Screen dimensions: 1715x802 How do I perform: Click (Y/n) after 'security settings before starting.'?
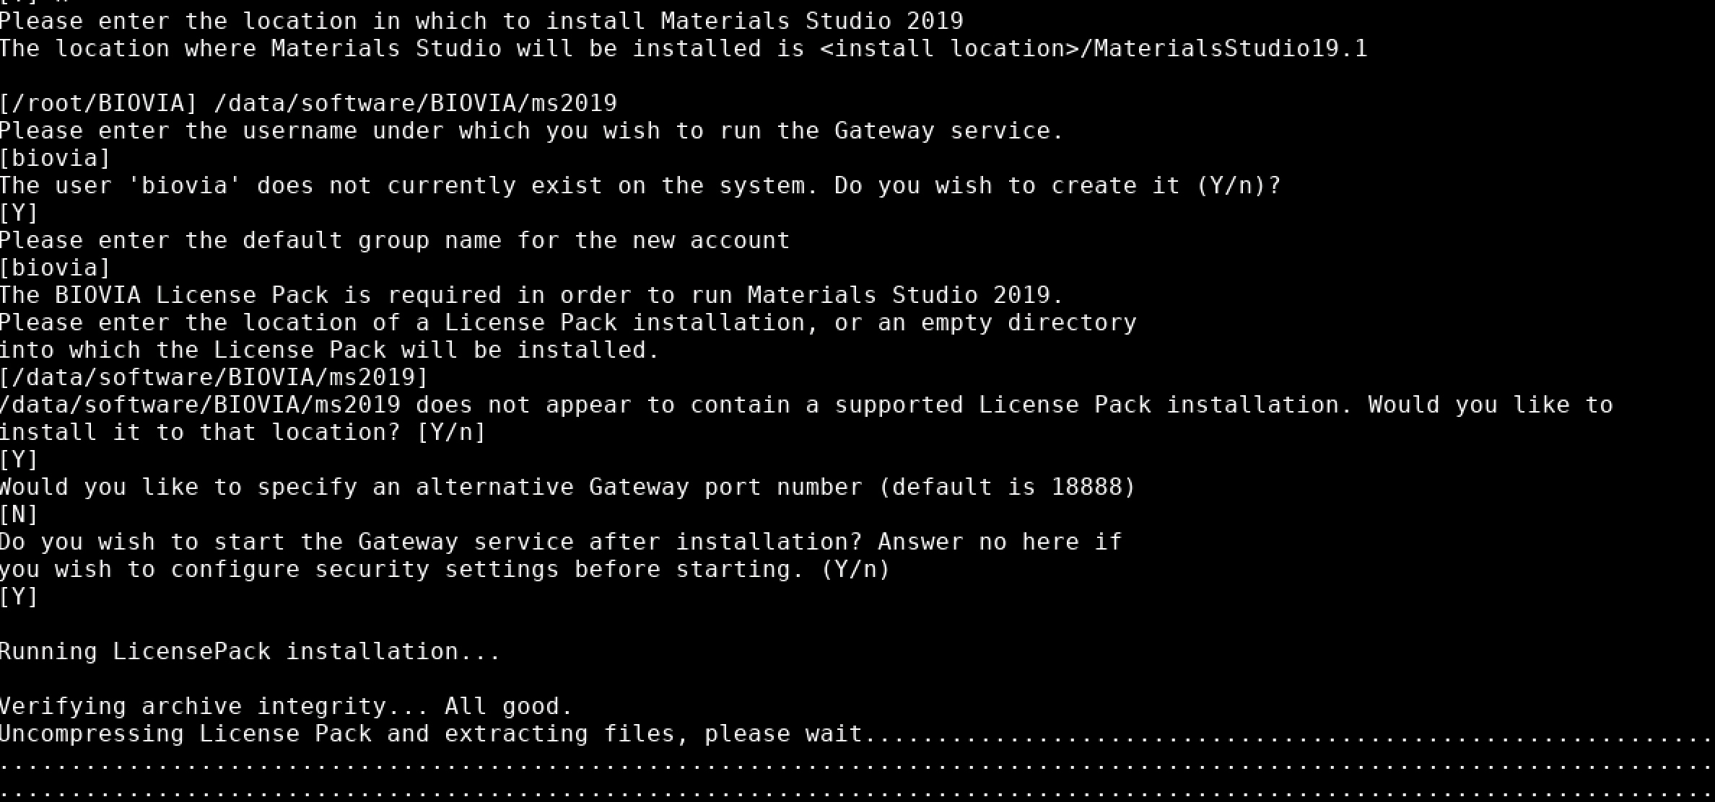coord(855,569)
